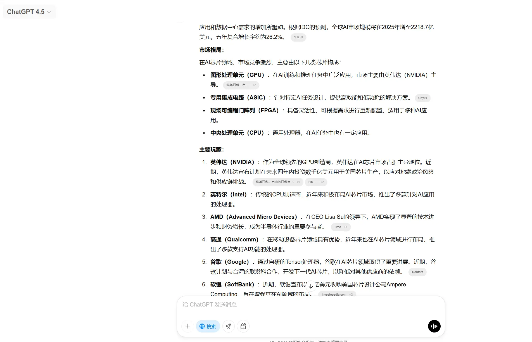The height and width of the screenshot is (342, 532).
Task: Open the ChatGPT 4.5 model selector dropdown
Action: click(x=29, y=12)
